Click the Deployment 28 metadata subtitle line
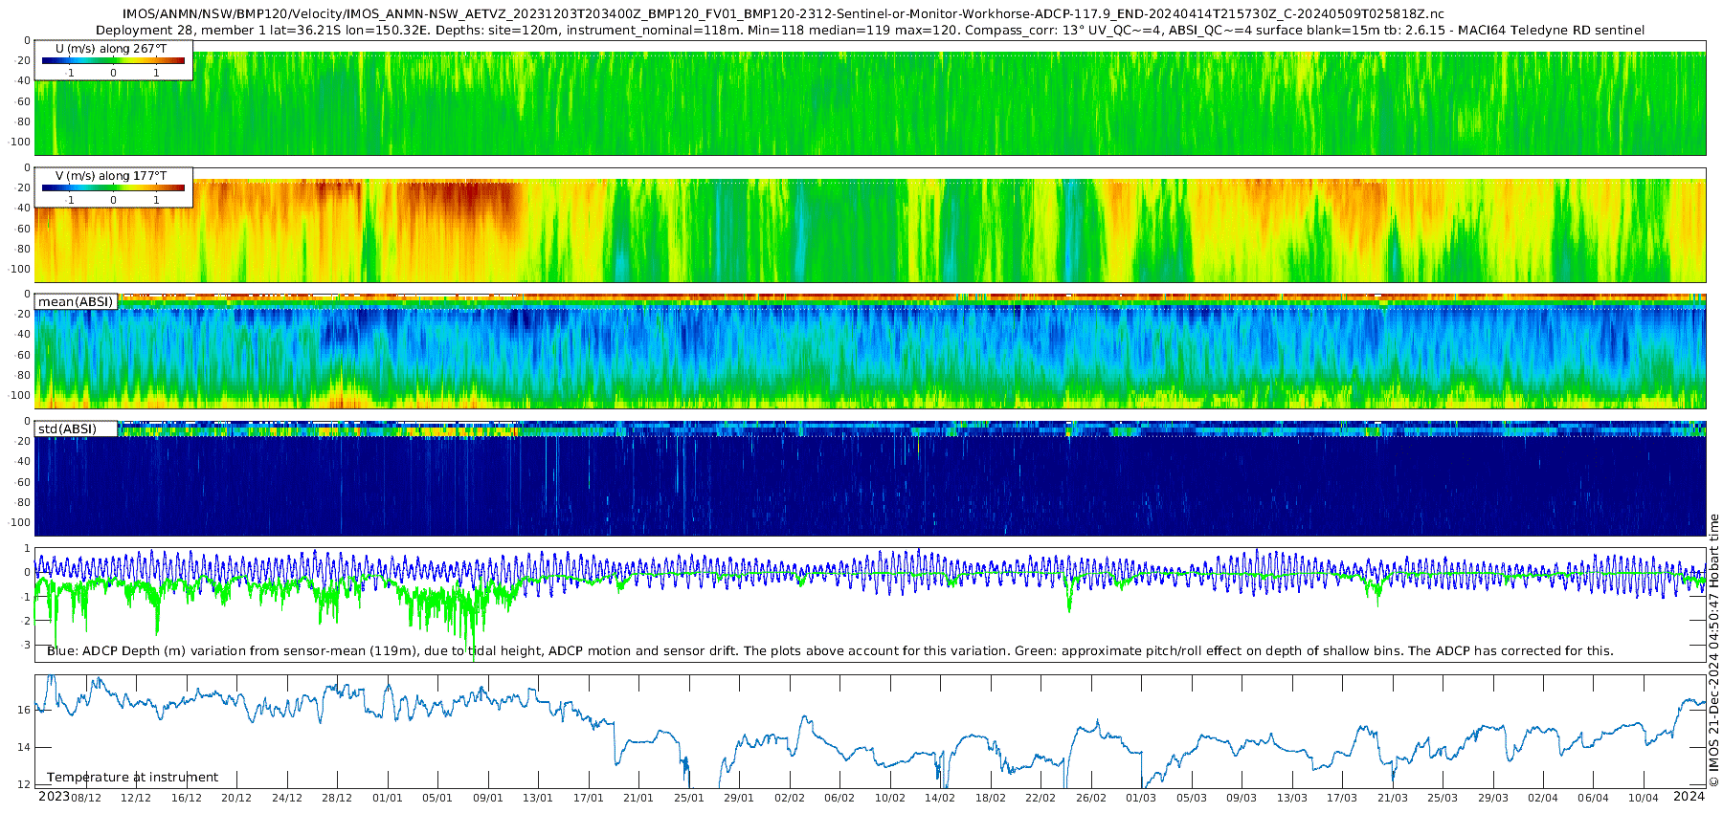Viewport: 1723px width, 813px height. (x=869, y=31)
